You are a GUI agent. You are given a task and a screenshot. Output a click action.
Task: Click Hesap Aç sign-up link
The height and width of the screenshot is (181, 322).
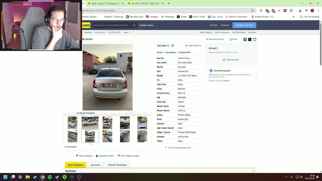coord(225,25)
